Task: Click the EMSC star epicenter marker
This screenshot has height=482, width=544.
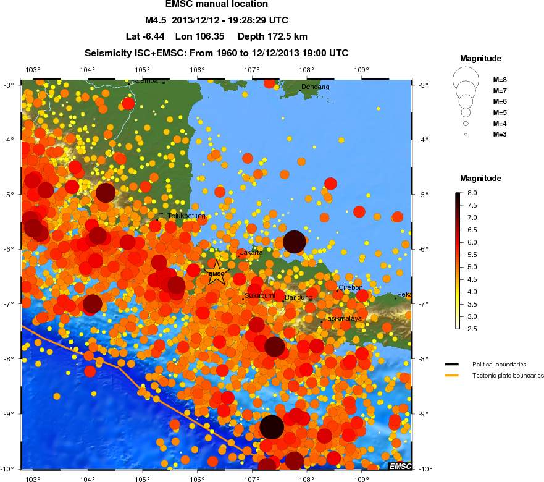Action: (x=216, y=273)
